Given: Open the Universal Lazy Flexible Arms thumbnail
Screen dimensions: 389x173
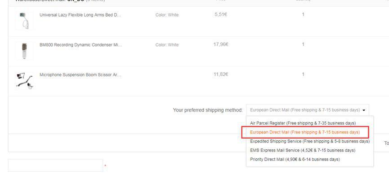Looking at the screenshot, I should pyautogui.click(x=24, y=21).
